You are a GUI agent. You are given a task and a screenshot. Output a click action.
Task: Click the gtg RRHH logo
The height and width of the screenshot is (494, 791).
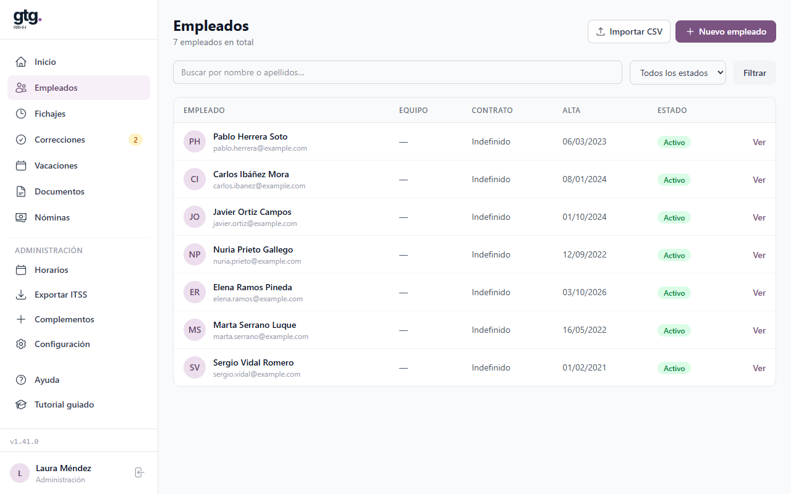coord(27,20)
